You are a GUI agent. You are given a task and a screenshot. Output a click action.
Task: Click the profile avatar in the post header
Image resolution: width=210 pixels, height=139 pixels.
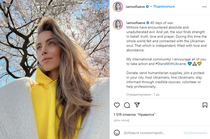(x=118, y=7)
